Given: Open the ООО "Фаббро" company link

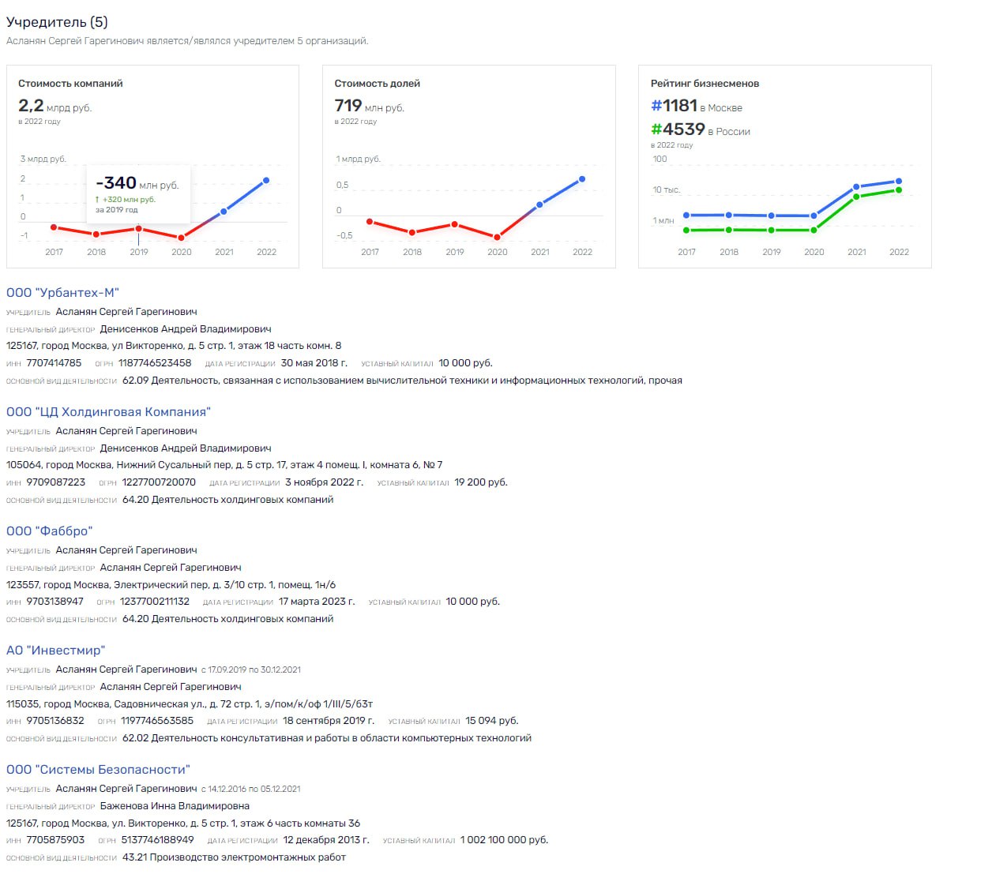Looking at the screenshot, I should (49, 531).
